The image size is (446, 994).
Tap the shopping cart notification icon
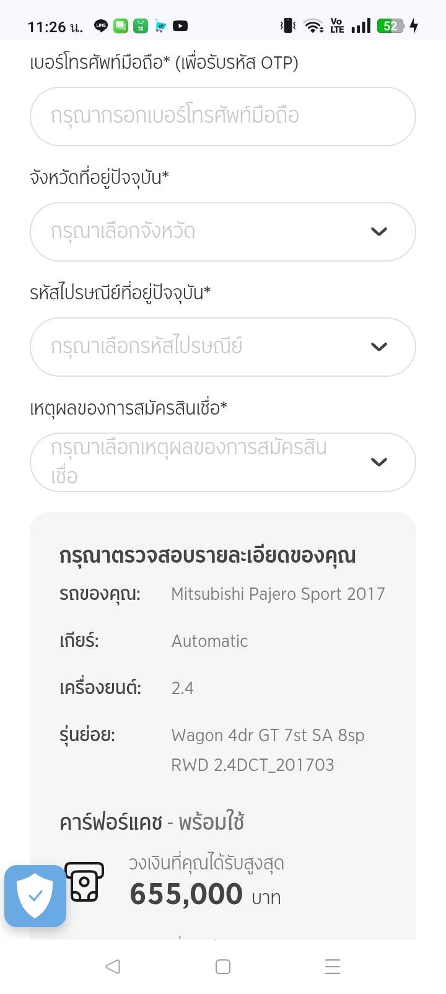tap(160, 26)
